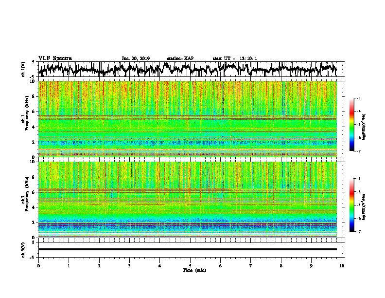Click the ch.2 spectrogram 2 kHz tick label

[x=34, y=223]
